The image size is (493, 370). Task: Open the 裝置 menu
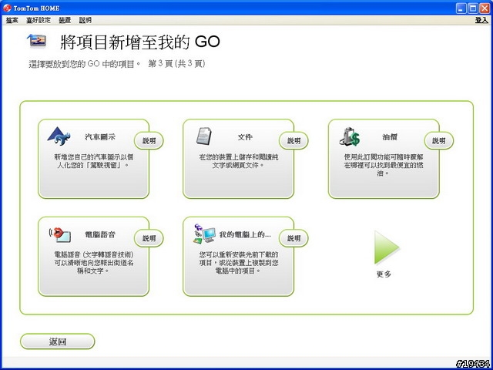click(65, 20)
